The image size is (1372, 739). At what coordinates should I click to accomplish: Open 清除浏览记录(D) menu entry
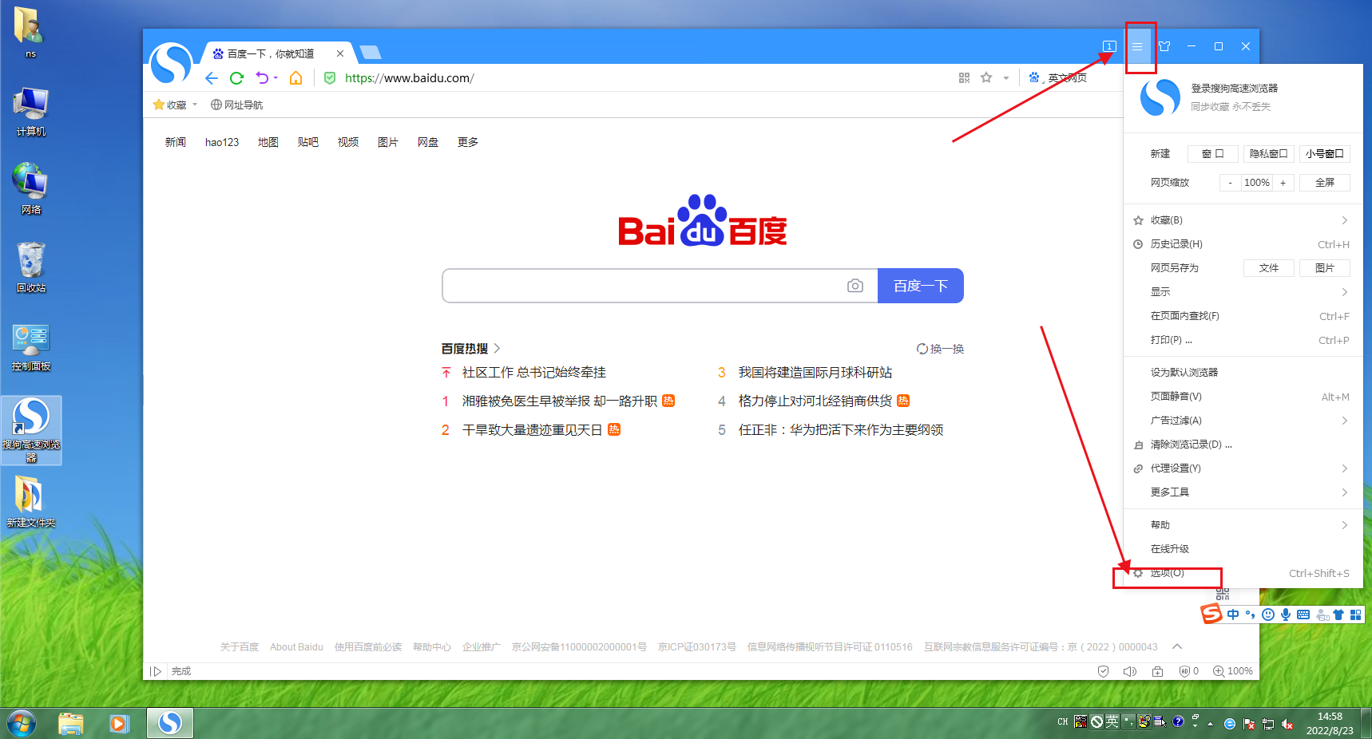pos(1243,445)
